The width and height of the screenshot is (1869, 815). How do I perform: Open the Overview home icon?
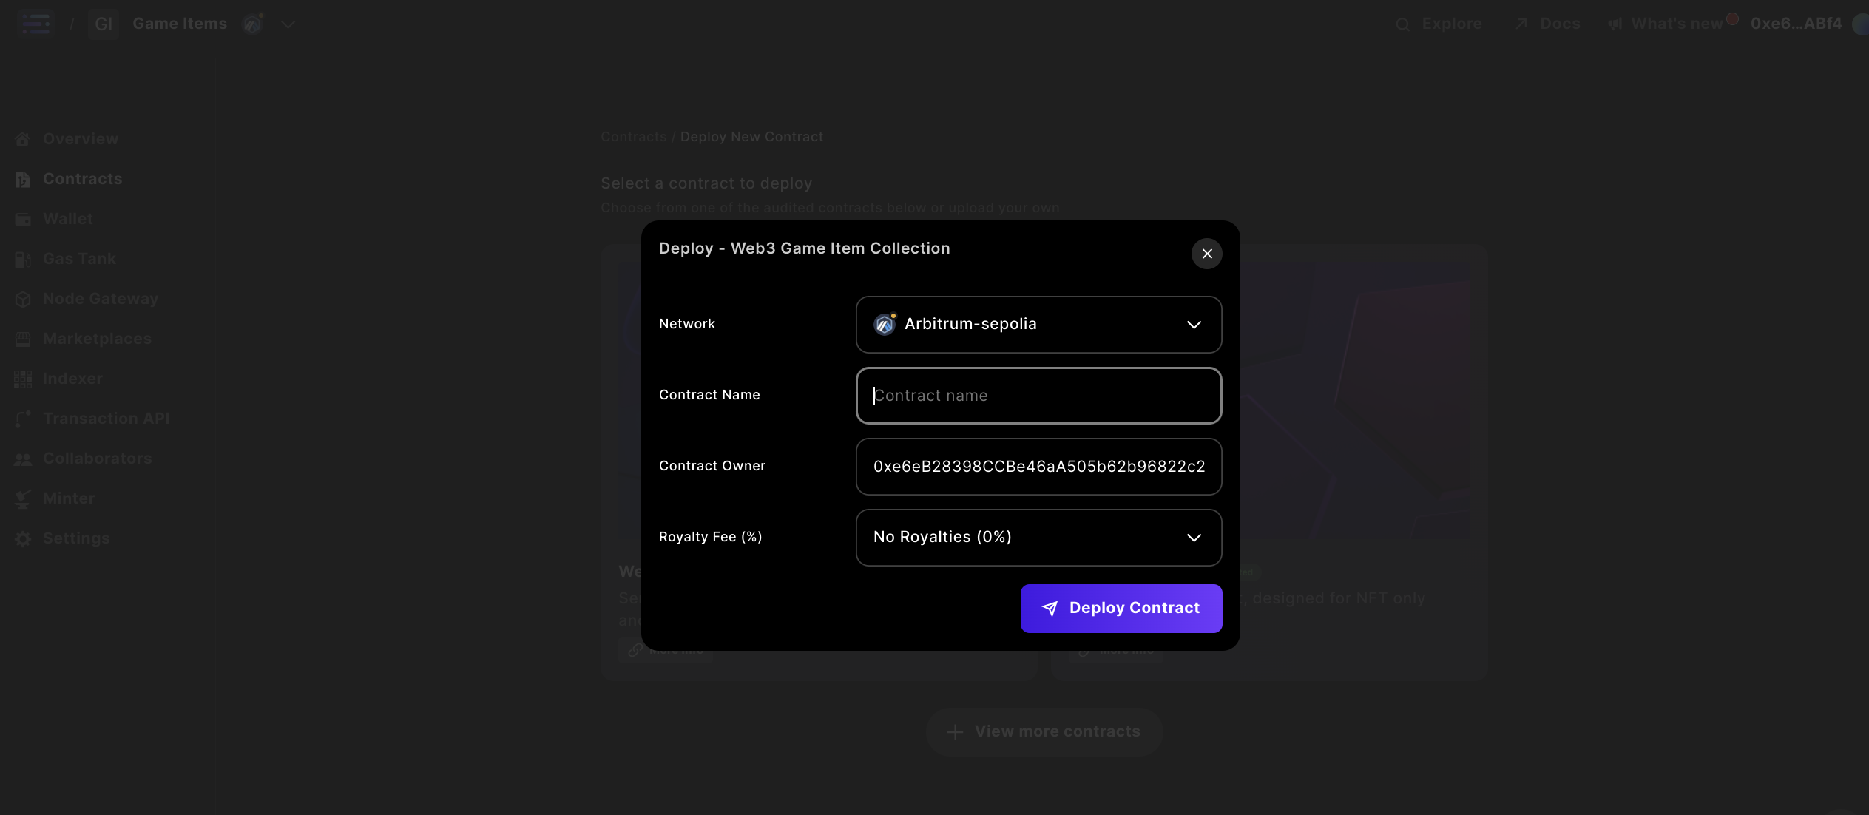click(23, 139)
